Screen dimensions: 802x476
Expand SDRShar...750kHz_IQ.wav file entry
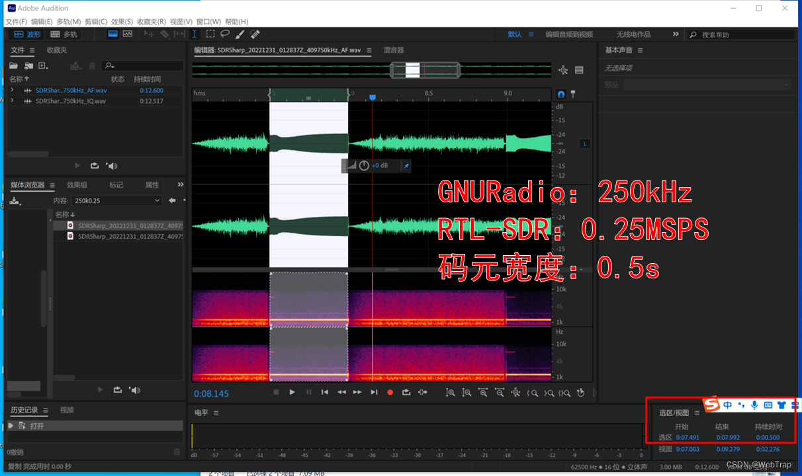[12, 100]
